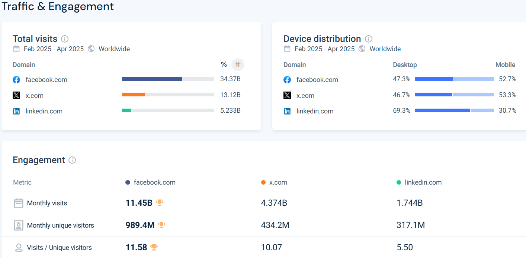Click linkedin.com link in Device distribution
526x258 pixels.
pos(315,111)
